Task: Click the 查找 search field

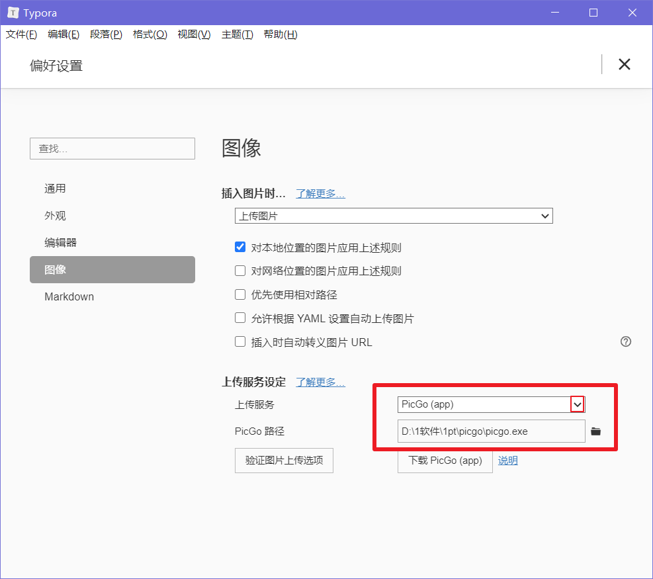Action: pos(112,149)
